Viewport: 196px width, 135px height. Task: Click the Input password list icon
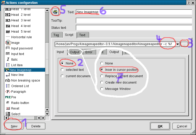pos(8,48)
